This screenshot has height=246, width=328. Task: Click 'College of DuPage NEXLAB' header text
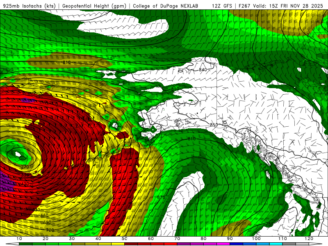click(166, 6)
